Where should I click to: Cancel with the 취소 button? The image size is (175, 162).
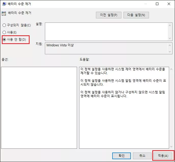pos(142,156)
